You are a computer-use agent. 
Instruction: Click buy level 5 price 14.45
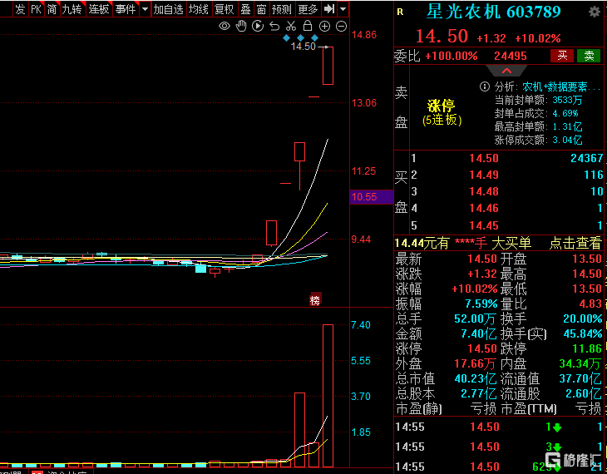point(484,225)
